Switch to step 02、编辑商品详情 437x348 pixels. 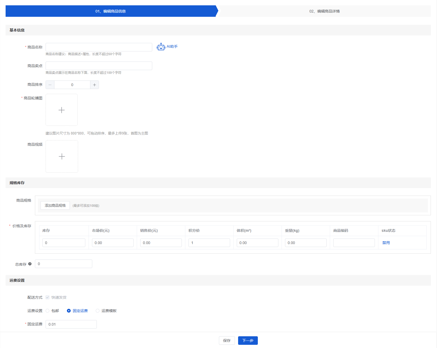point(324,11)
